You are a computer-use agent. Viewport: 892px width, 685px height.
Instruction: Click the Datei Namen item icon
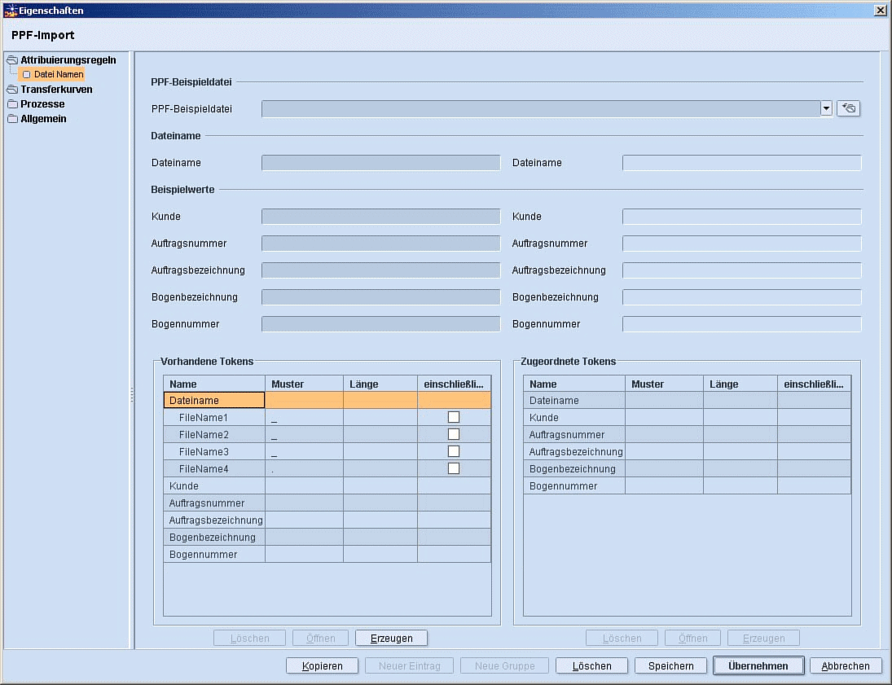pos(26,75)
